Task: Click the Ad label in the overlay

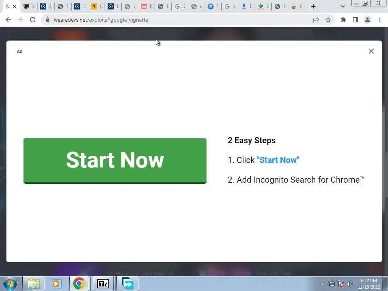Action: [x=20, y=52]
